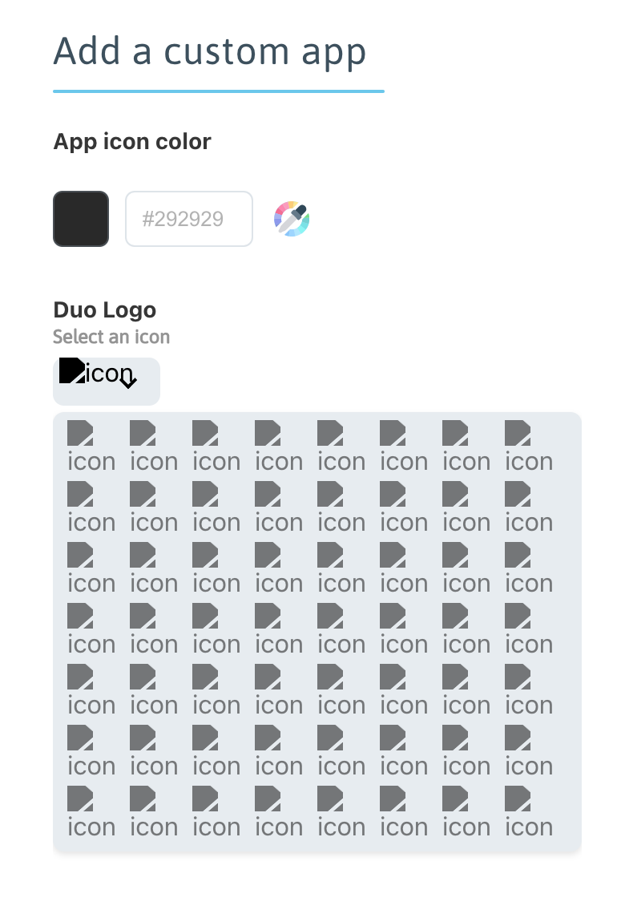
Task: Open the eyedropper color picker tool
Action: [x=291, y=218]
